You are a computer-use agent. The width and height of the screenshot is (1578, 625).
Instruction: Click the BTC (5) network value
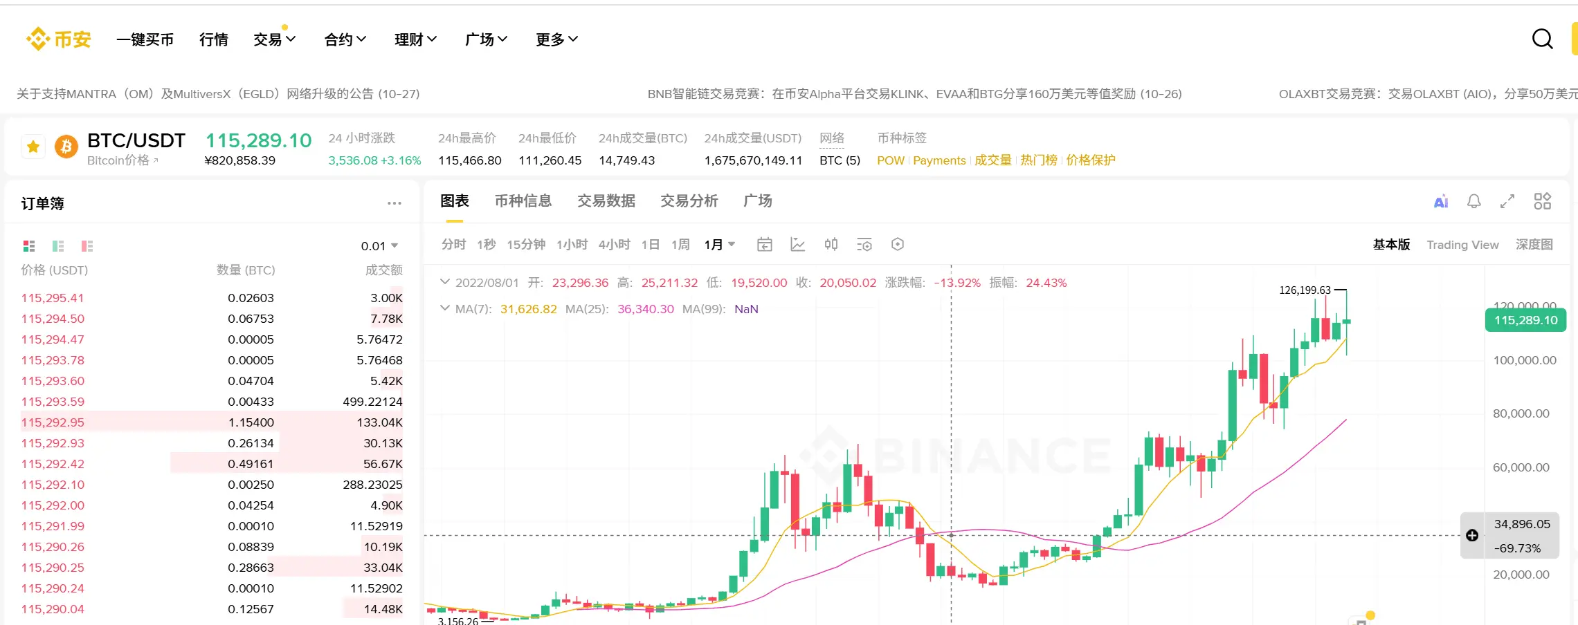coord(840,160)
